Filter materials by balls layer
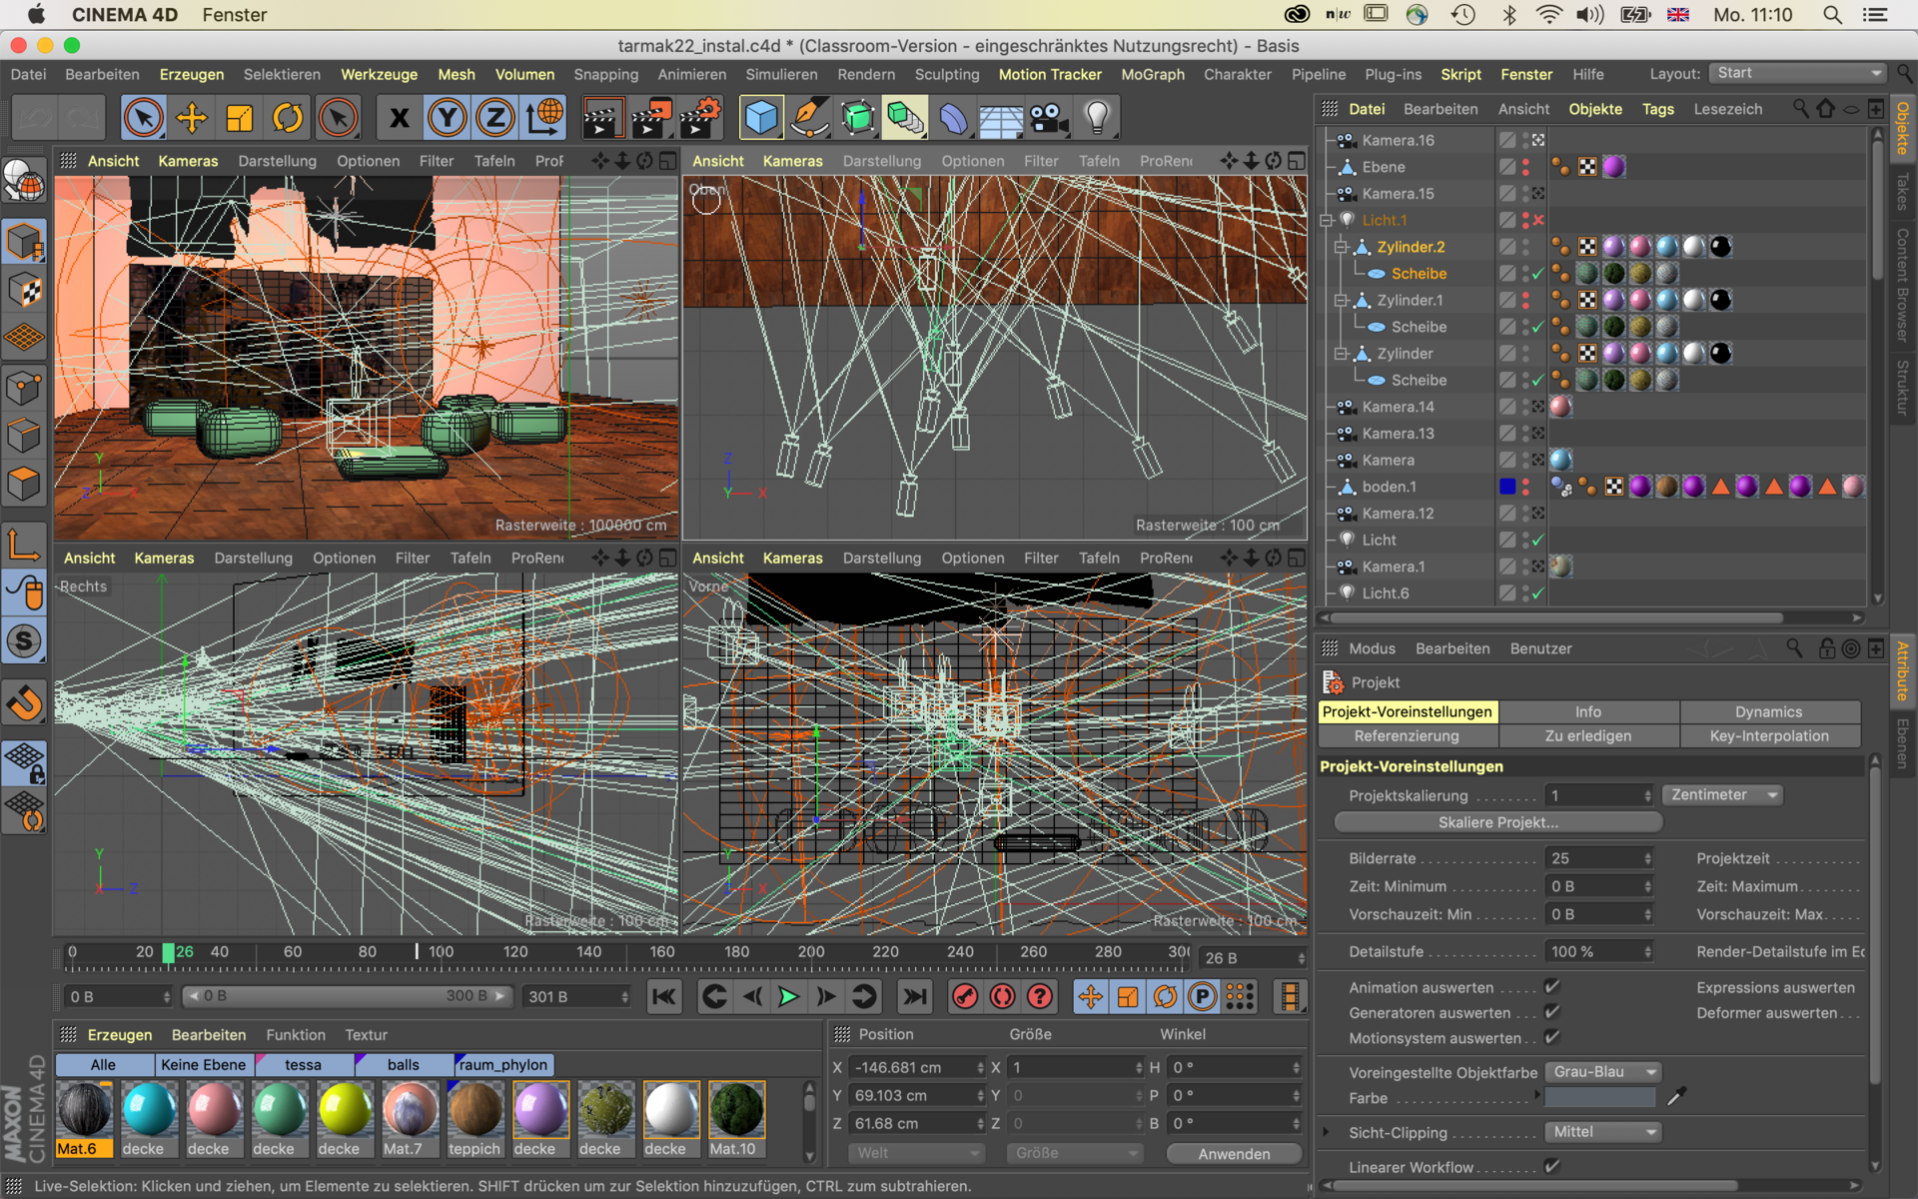The height and width of the screenshot is (1199, 1918). tap(404, 1064)
